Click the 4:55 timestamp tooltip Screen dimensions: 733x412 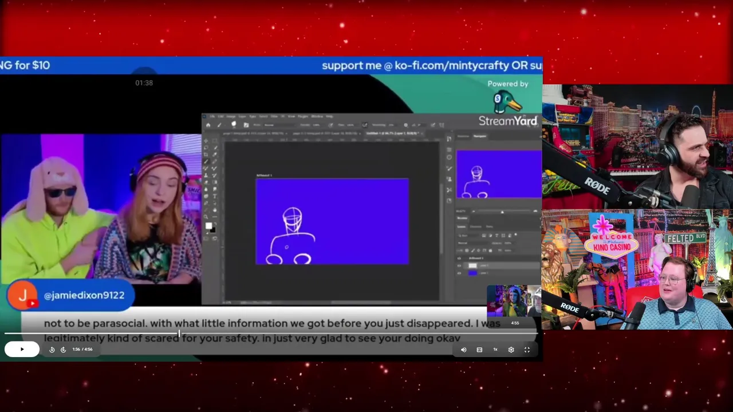pyautogui.click(x=515, y=323)
